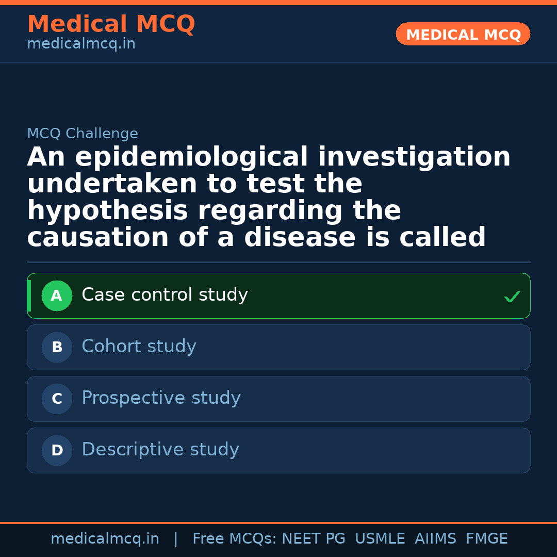Select the 'Descriptive study' answer text
The height and width of the screenshot is (557, 557).
160,450
